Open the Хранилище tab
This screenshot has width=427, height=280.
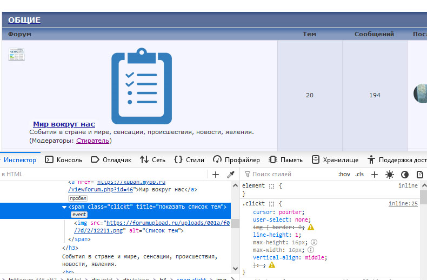[335, 160]
